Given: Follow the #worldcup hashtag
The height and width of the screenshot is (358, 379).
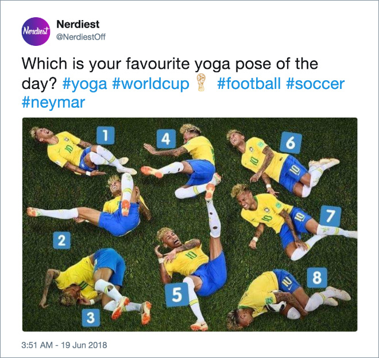Looking at the screenshot, I should (151, 84).
